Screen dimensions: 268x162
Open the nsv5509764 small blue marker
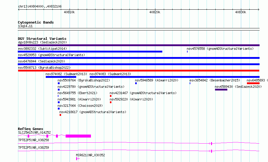pos(59,83)
